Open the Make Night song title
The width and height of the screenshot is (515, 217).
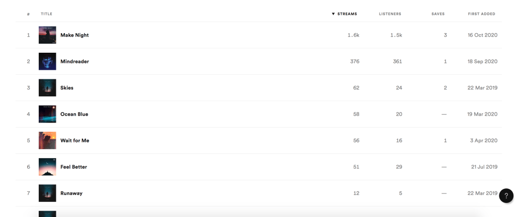tap(75, 35)
